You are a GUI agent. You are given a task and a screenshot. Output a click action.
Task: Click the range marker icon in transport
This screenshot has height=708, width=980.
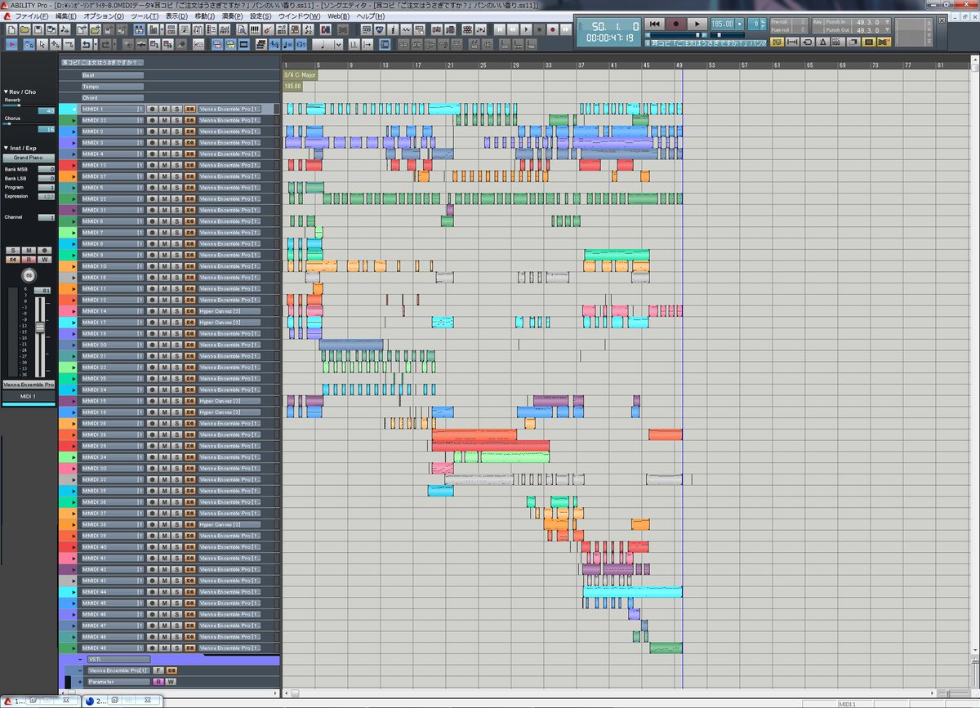792,42
